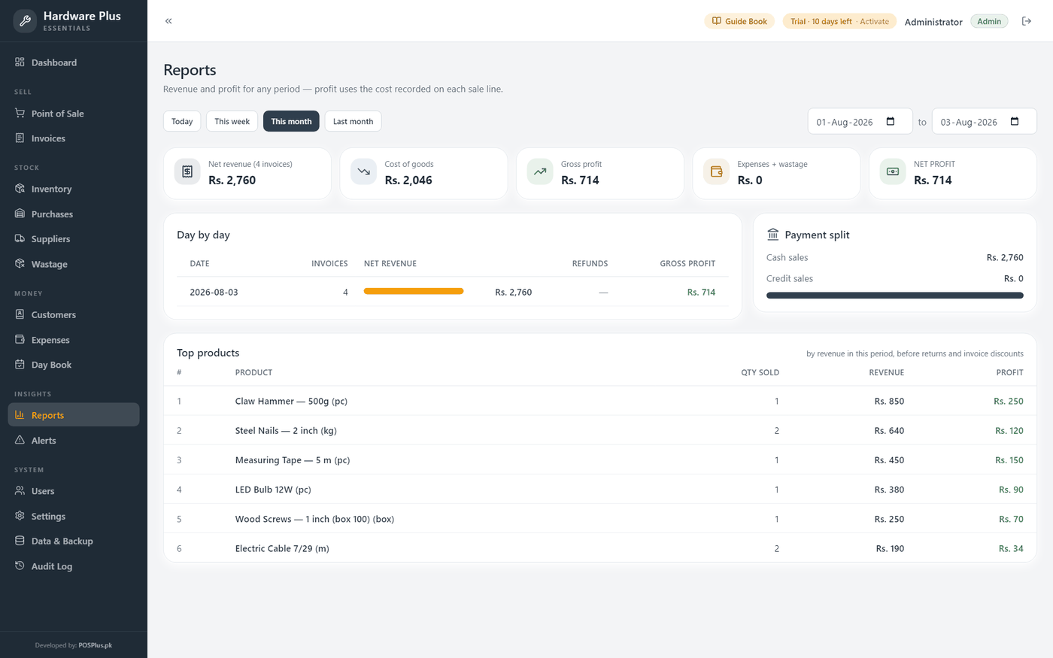The width and height of the screenshot is (1053, 658).
Task: Open calendar picker on start date field
Action: coord(891,122)
